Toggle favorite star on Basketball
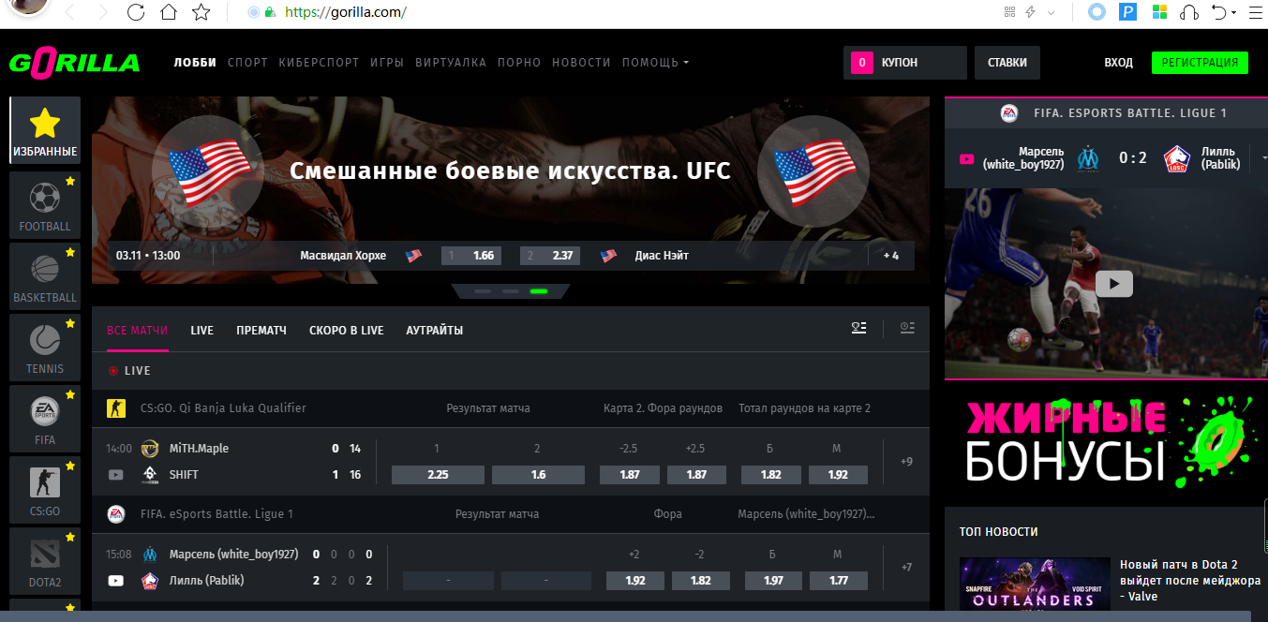This screenshot has height=622, width=1268. (69, 252)
